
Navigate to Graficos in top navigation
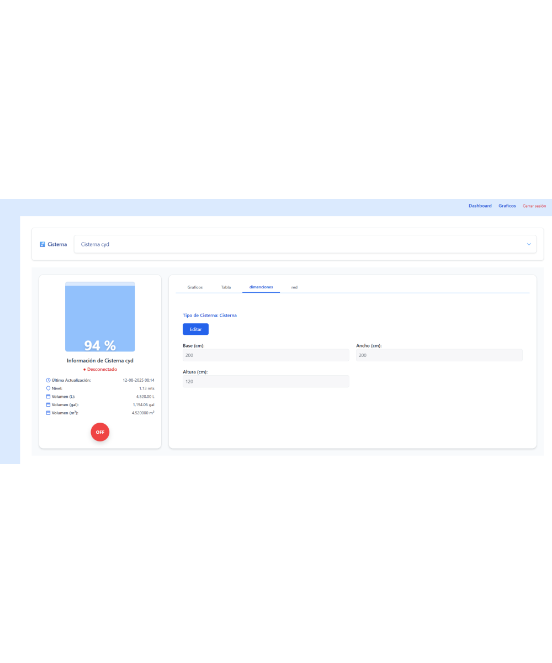pyautogui.click(x=507, y=206)
